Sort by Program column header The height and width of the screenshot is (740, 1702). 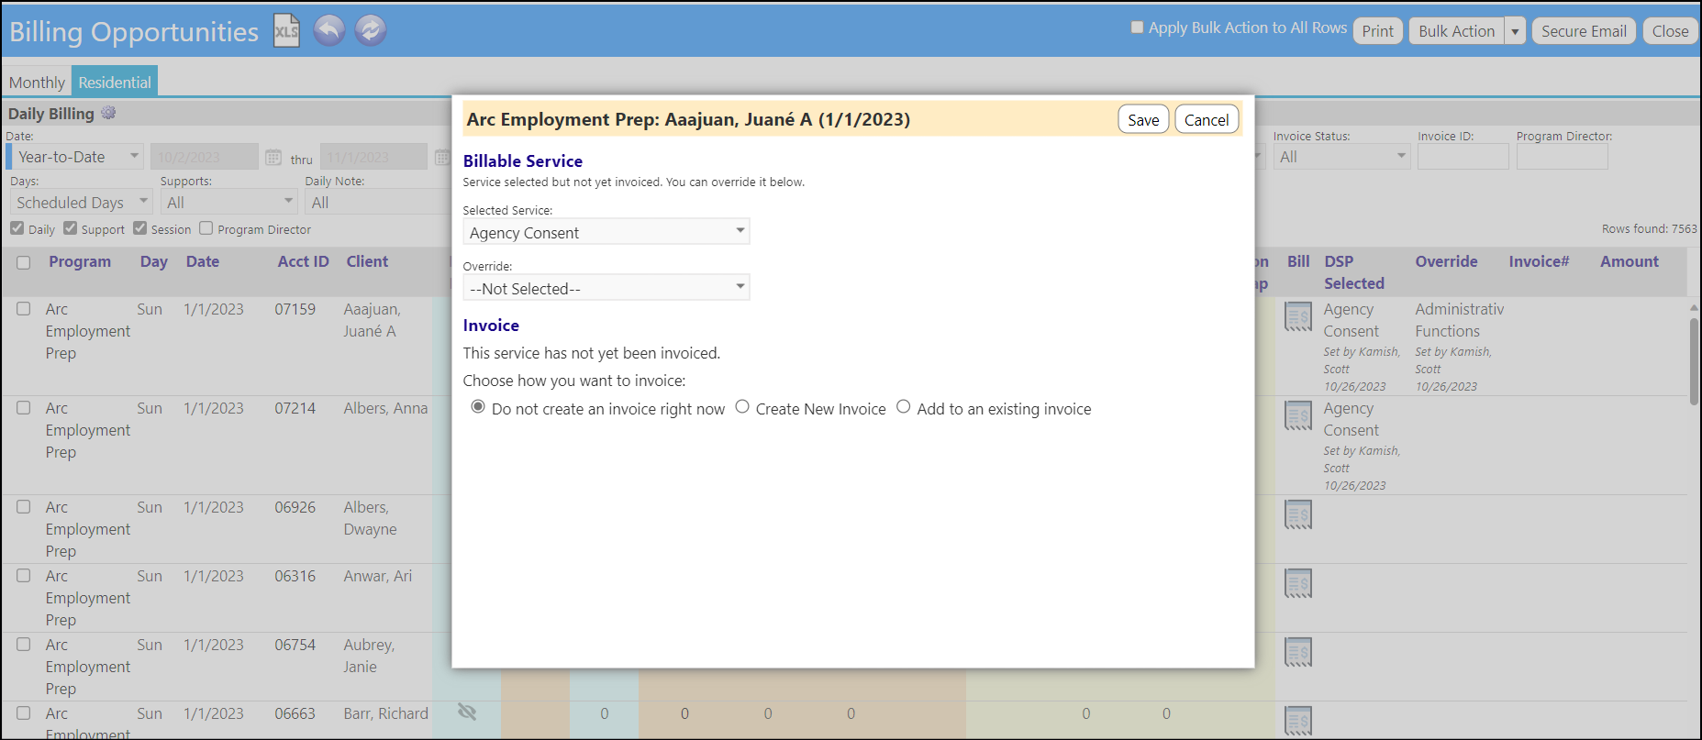tap(80, 261)
